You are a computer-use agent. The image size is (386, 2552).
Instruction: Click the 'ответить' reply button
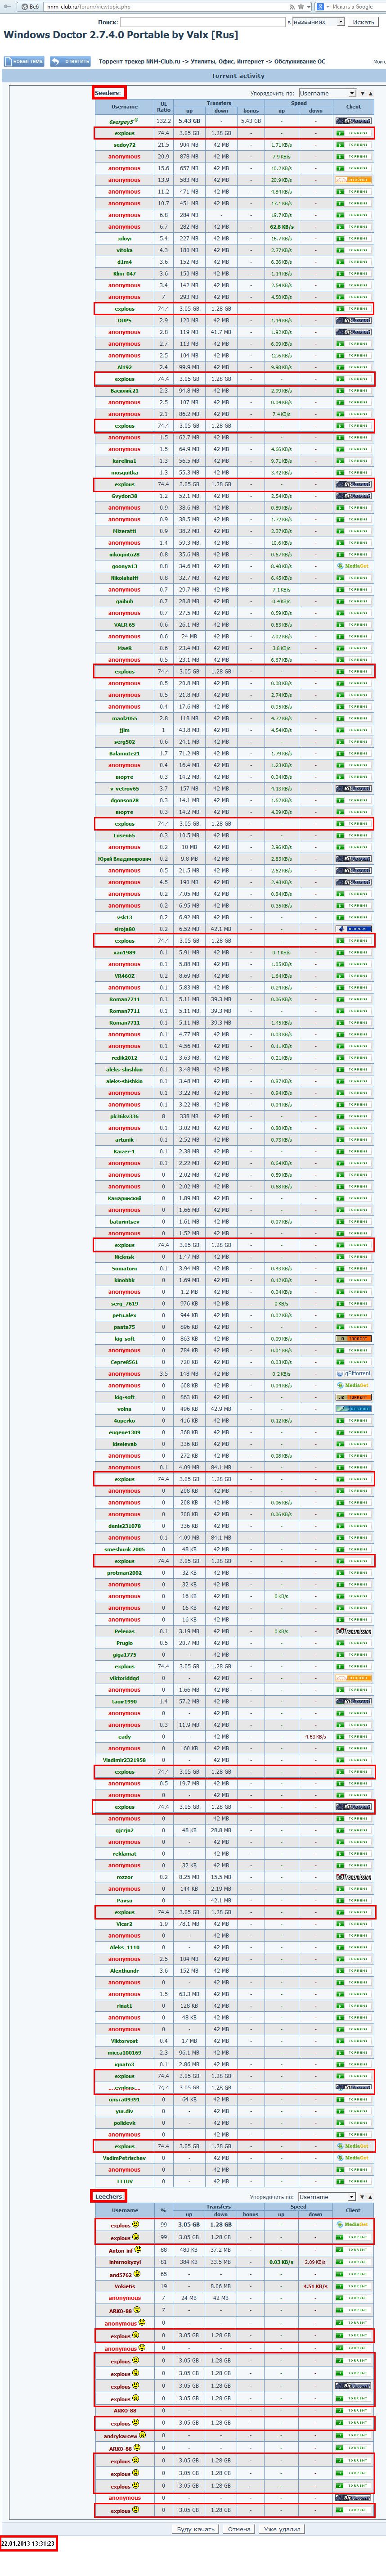(71, 60)
